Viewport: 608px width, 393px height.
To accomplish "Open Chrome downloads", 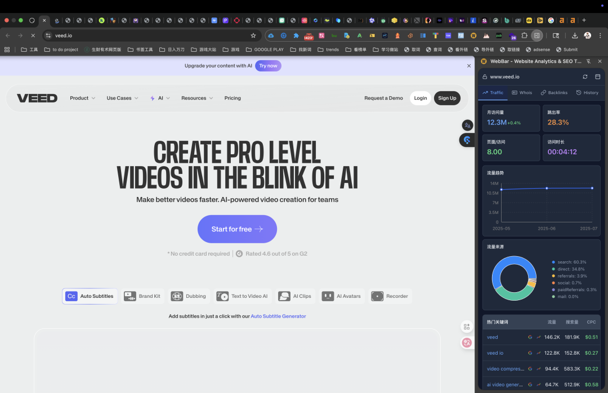I will (x=575, y=35).
